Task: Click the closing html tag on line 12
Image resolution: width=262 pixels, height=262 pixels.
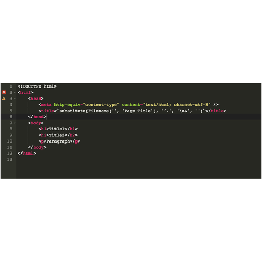Action: [27, 154]
